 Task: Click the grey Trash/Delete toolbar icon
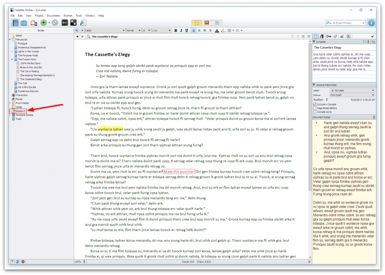(x=55, y=23)
